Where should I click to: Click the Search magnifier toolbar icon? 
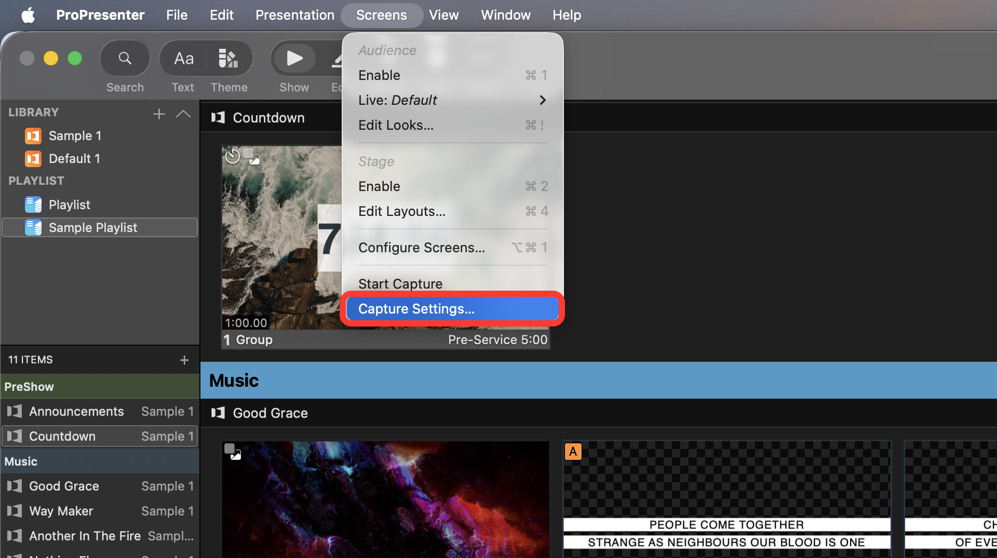pyautogui.click(x=125, y=58)
